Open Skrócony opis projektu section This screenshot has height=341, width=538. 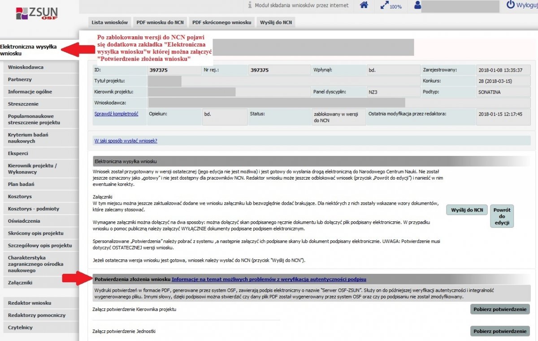[41, 233]
